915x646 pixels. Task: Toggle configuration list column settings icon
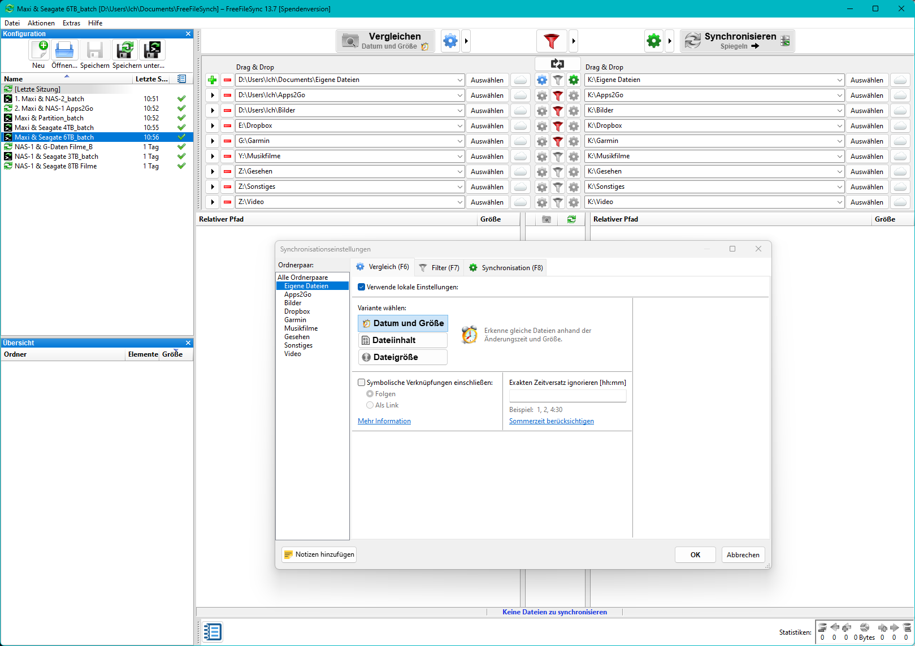coord(181,79)
